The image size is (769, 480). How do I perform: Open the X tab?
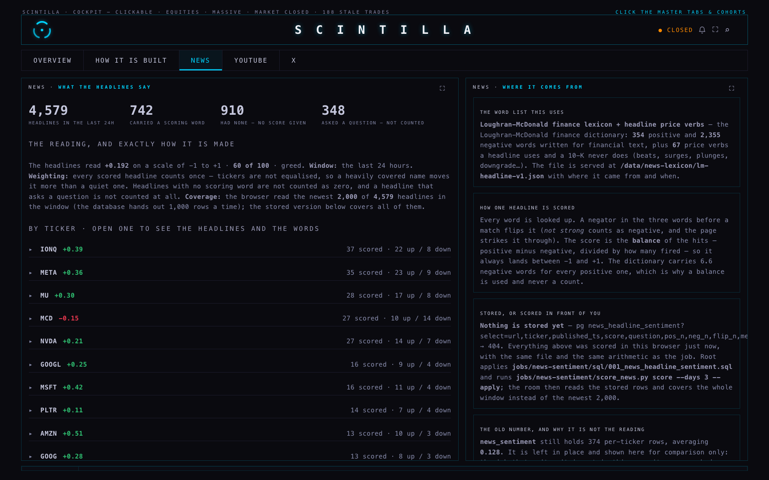293,60
